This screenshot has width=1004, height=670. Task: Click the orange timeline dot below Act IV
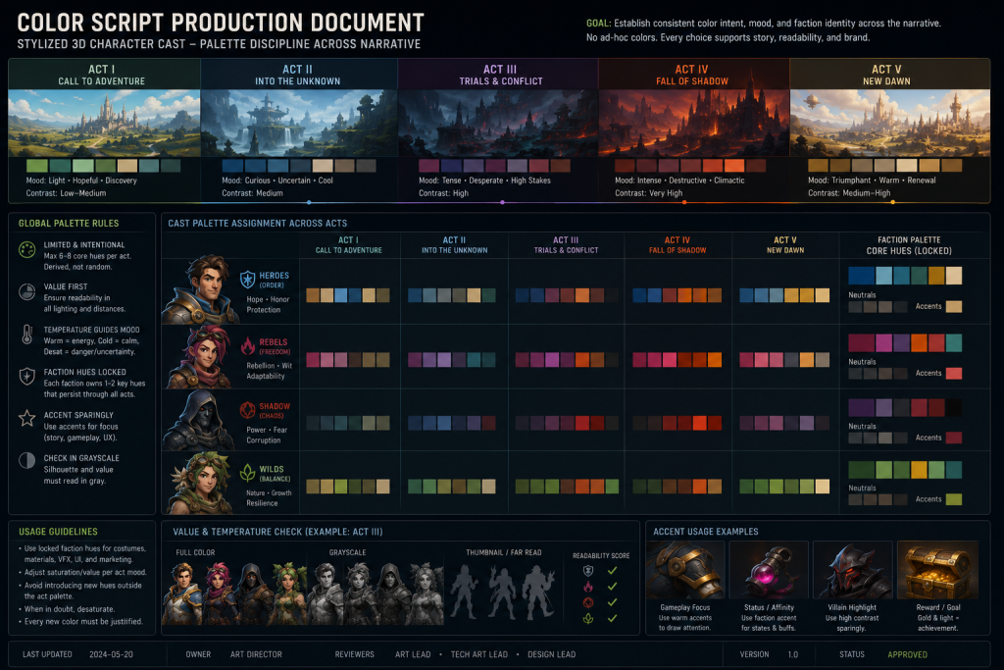coord(684,202)
